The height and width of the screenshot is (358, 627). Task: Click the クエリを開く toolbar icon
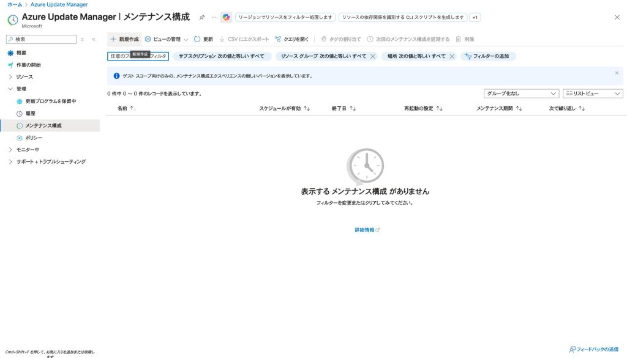278,39
